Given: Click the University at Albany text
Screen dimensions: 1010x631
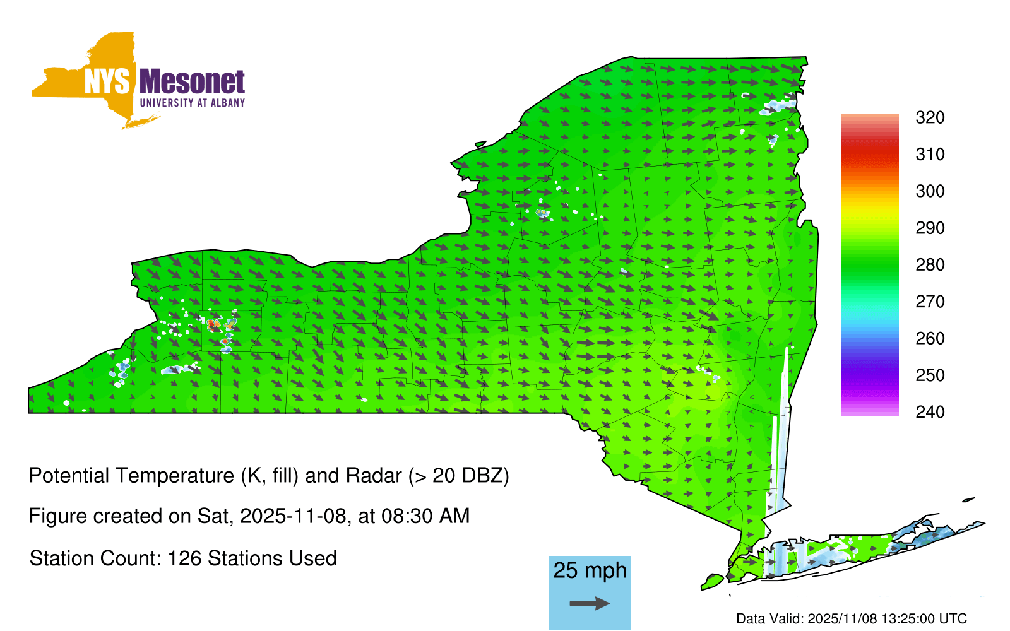Looking at the screenshot, I should [192, 103].
